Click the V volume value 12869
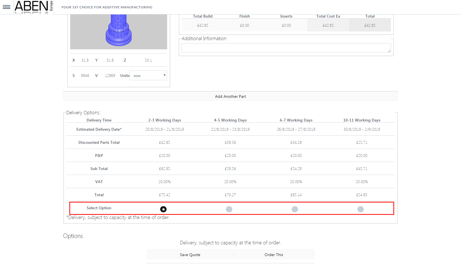 (110, 76)
